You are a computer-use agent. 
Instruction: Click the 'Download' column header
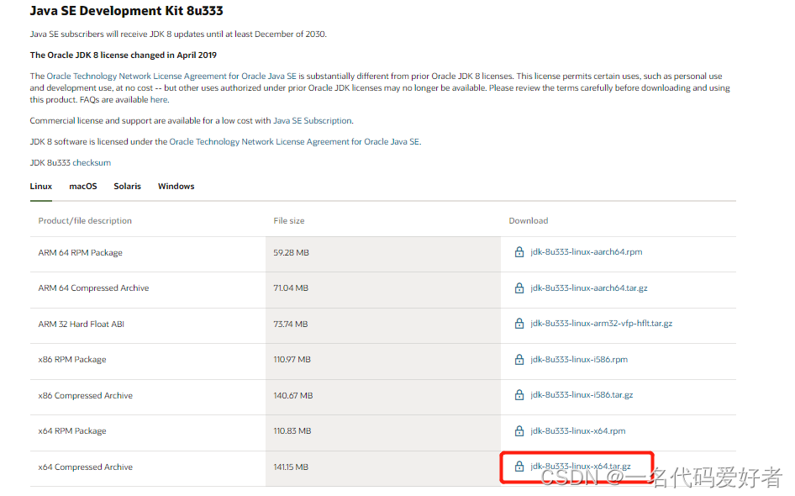pyautogui.click(x=529, y=220)
